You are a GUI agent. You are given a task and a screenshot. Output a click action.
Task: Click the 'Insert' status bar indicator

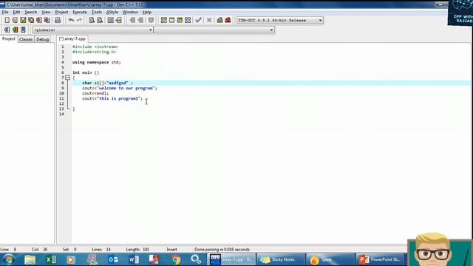[x=171, y=250]
